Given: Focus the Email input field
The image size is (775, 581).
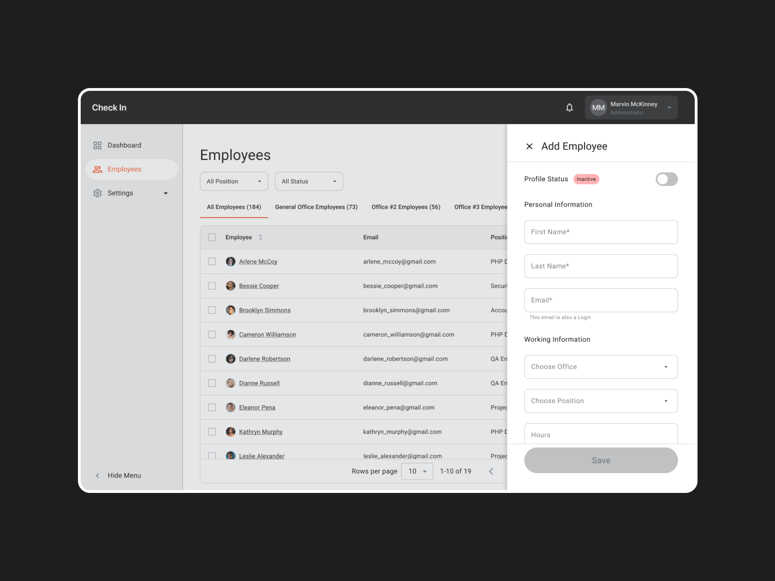Looking at the screenshot, I should (601, 300).
